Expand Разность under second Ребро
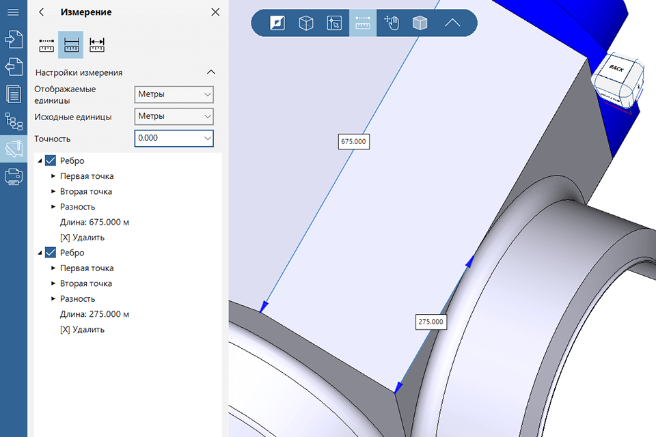The width and height of the screenshot is (656, 437). pos(53,298)
